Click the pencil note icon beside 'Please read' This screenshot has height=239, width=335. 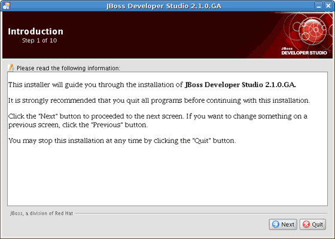11,68
